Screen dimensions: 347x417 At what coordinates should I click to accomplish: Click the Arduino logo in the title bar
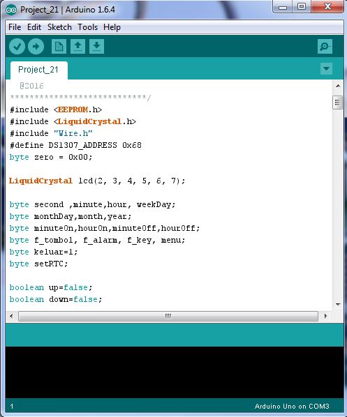11,10
